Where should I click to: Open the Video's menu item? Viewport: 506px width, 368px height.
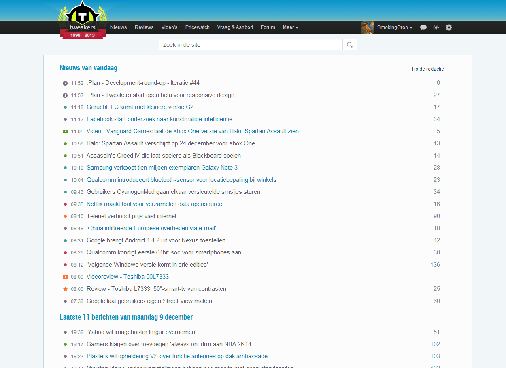[169, 27]
